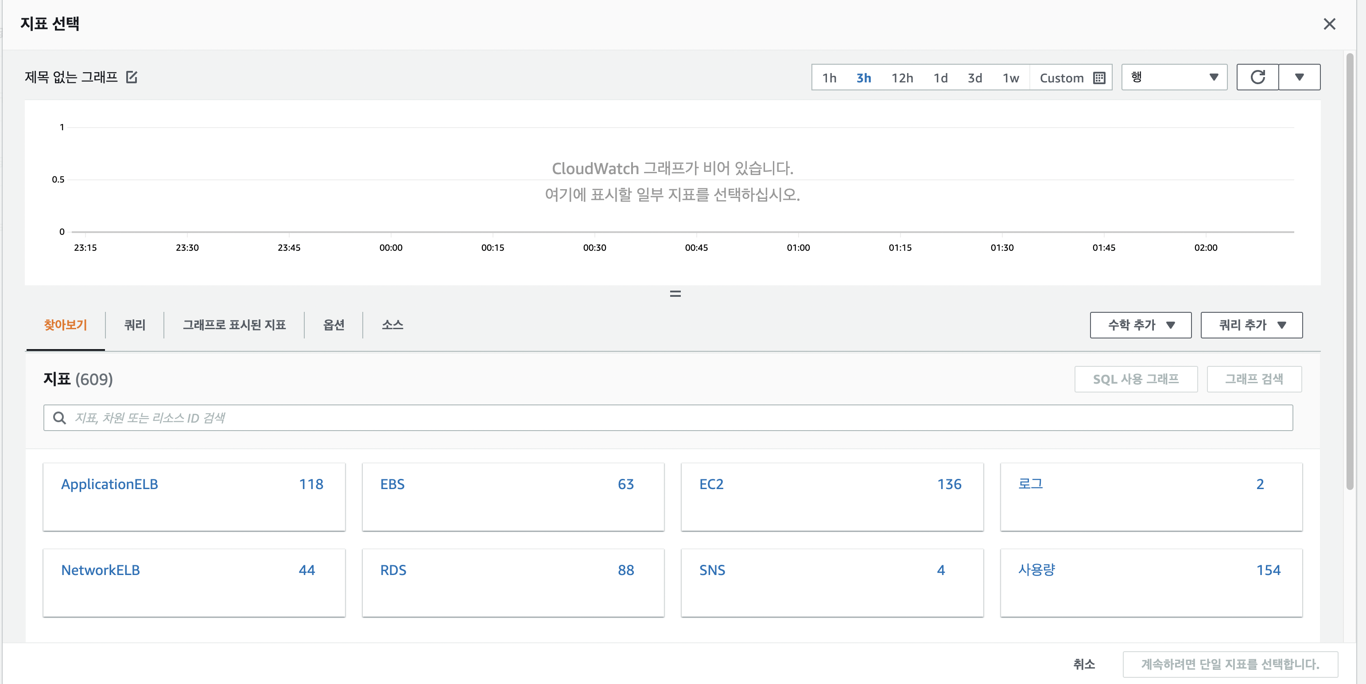Switch to the 쿼리 tab
This screenshot has height=684, width=1366.
(x=135, y=325)
